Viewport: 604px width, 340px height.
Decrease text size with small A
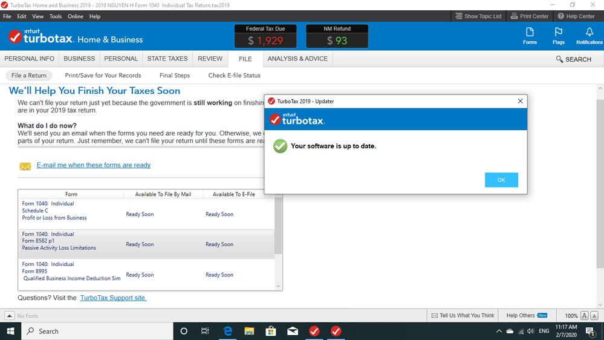pos(594,316)
